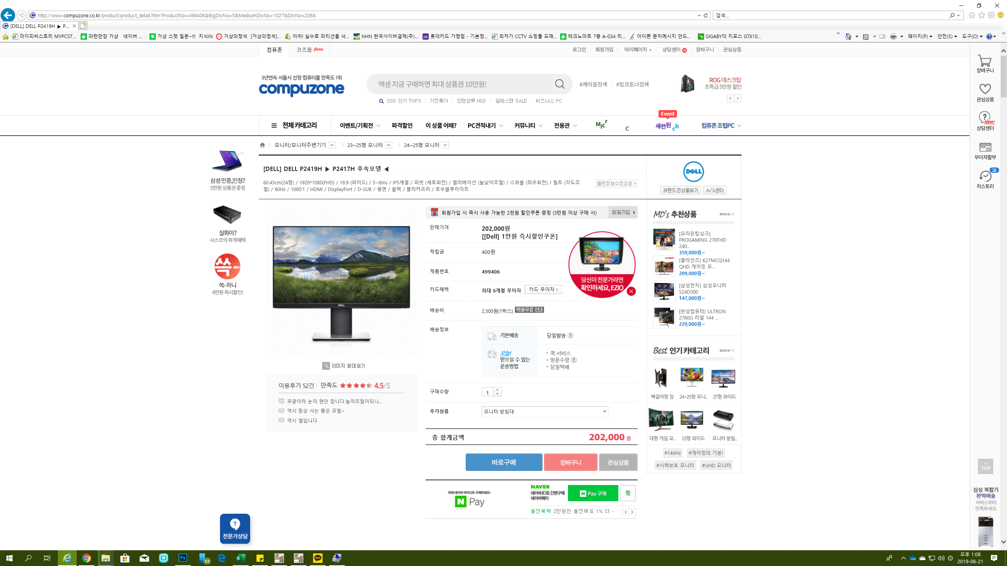Click the 삼성모니터 S24D300 thumbnail
This screenshot has width=1007, height=566.
click(664, 292)
